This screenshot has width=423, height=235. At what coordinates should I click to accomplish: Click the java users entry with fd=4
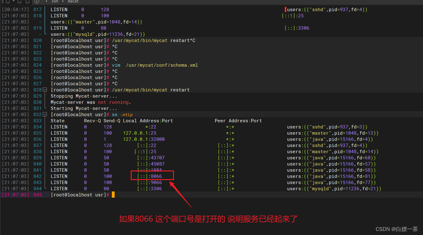pyautogui.click(x=330, y=139)
